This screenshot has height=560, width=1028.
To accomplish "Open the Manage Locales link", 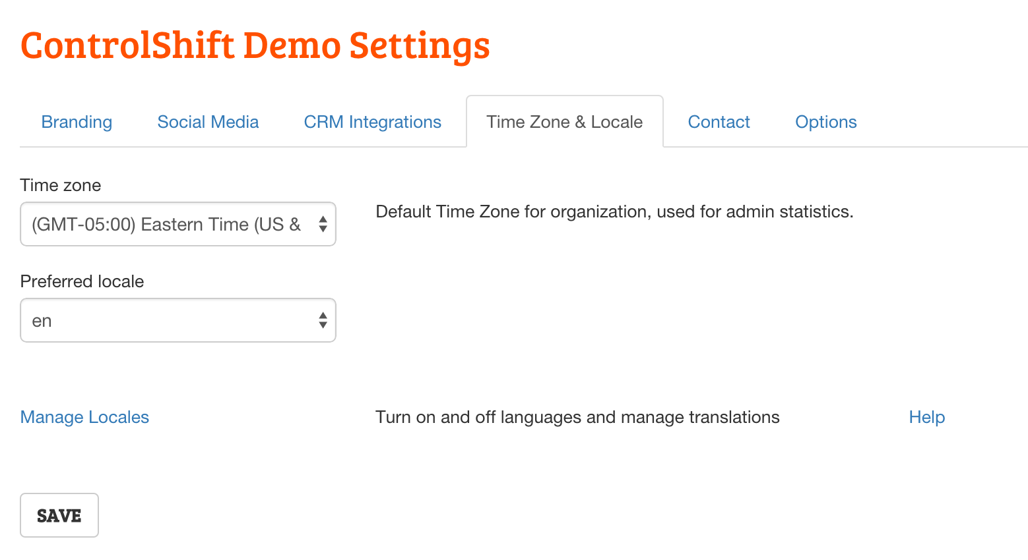I will [84, 417].
